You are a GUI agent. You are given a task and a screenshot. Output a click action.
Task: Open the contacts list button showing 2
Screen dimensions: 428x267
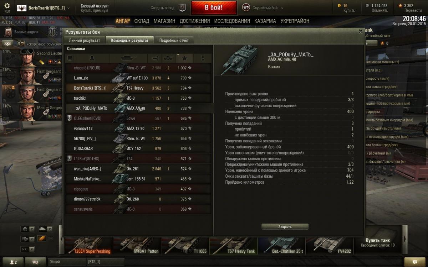point(13,262)
